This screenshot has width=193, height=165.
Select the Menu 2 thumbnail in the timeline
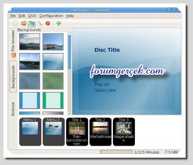coord(54,132)
